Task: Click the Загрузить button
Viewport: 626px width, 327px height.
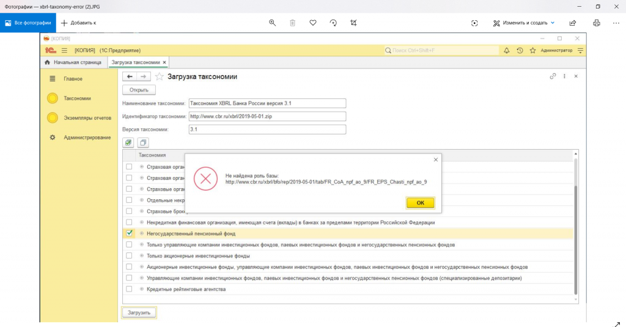Action: (139, 312)
